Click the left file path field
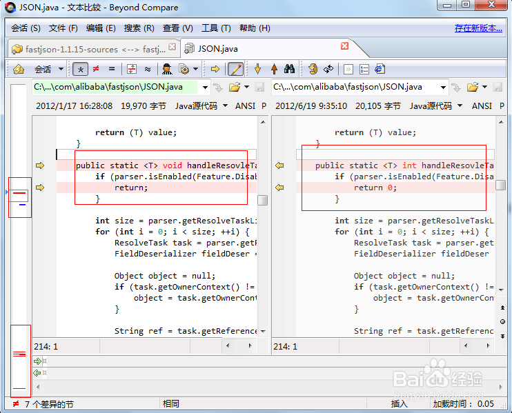This screenshot has width=512, height=413. pyautogui.click(x=115, y=87)
